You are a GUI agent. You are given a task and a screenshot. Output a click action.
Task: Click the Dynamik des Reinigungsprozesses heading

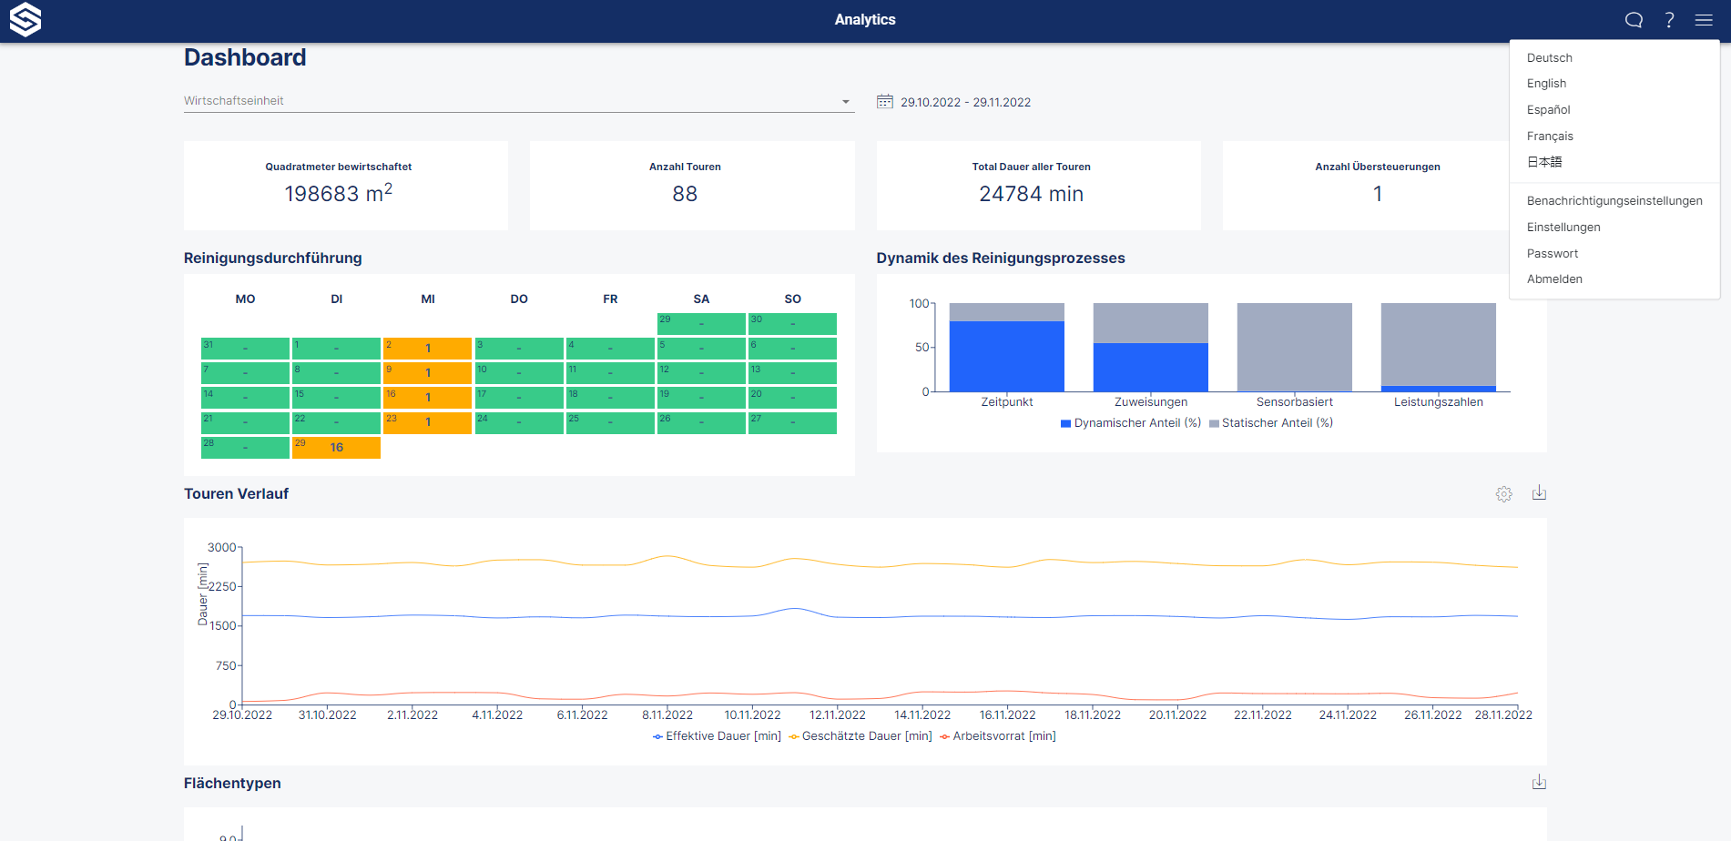click(1001, 258)
